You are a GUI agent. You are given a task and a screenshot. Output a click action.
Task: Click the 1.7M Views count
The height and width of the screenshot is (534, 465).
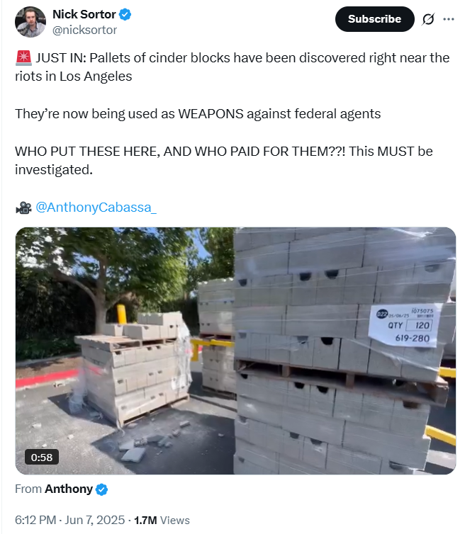click(x=162, y=520)
